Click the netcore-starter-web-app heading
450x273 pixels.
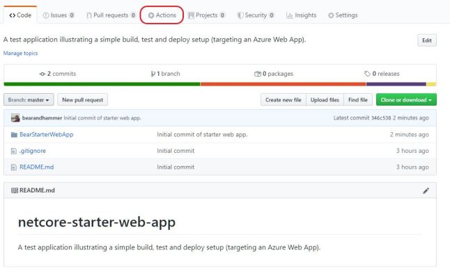pyautogui.click(x=97, y=222)
